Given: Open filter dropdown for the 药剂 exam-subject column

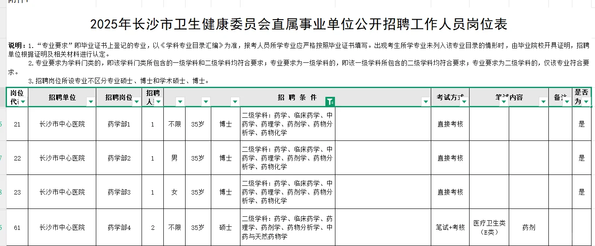Looking at the screenshot, I should pos(543,102).
